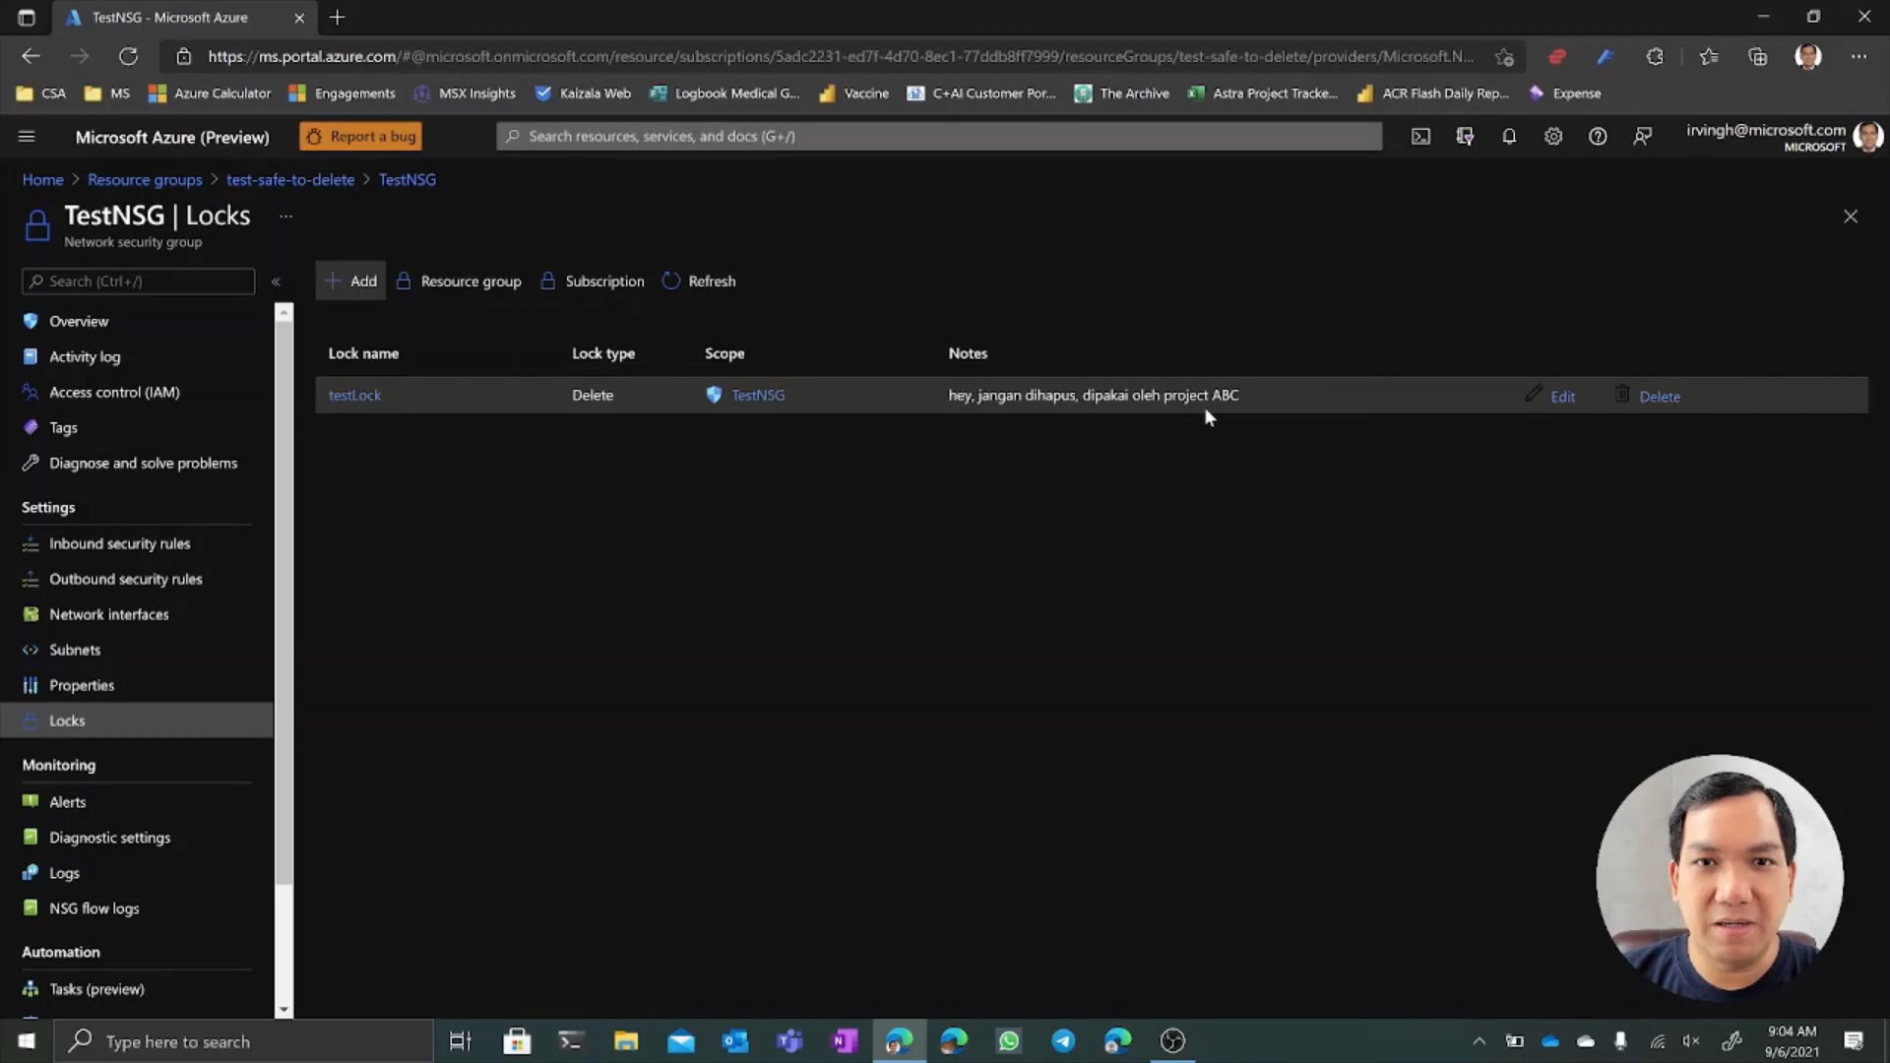
Task: Delete the testLock lock
Action: (x=1649, y=396)
